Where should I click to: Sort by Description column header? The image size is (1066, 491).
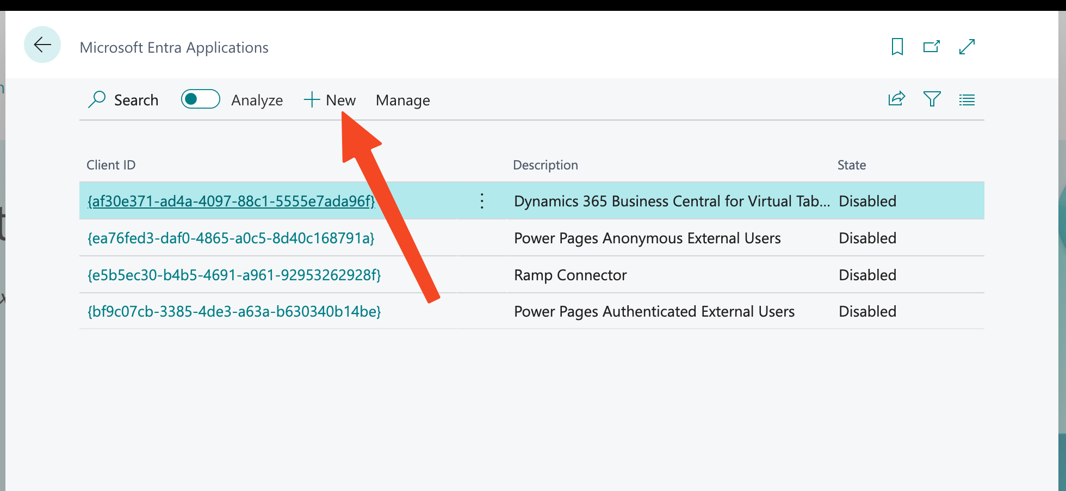(546, 165)
